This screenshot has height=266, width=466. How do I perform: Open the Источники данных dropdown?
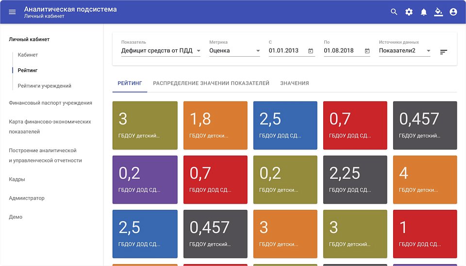(404, 51)
